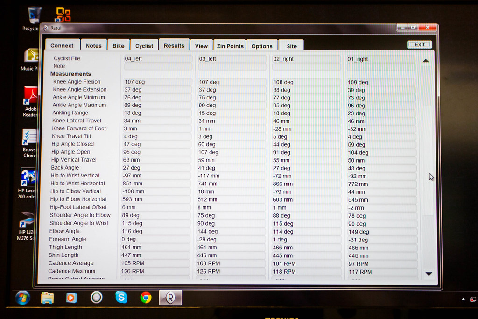Open Skype from the taskbar
The height and width of the screenshot is (319, 478).
coord(121,297)
